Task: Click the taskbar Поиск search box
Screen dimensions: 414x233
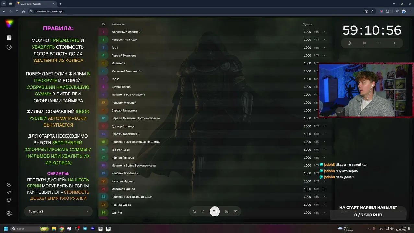Action: coord(30,228)
